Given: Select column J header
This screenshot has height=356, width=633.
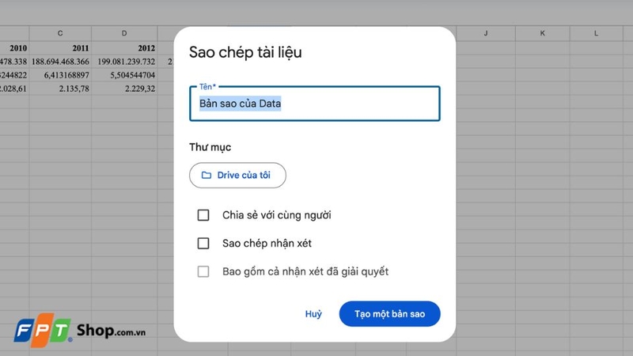Looking at the screenshot, I should (x=485, y=33).
